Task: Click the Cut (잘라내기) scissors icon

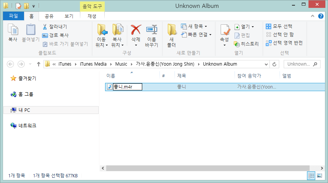Action: 45,27
